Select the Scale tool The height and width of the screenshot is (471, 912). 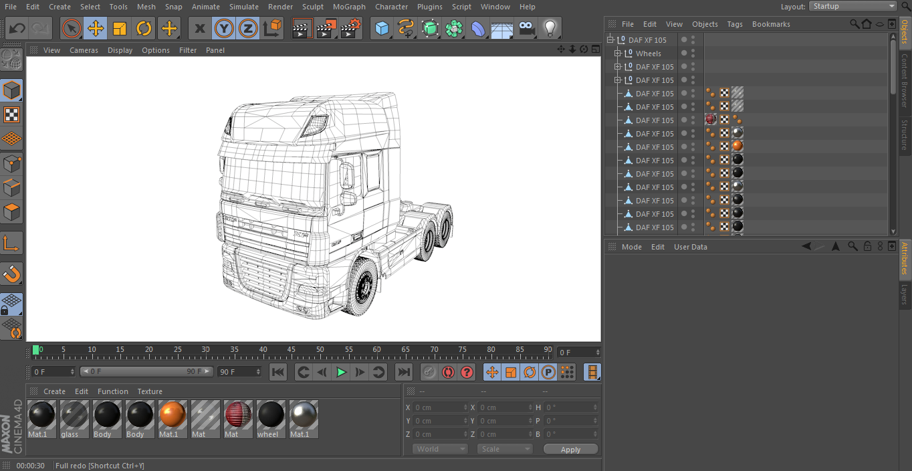pyautogui.click(x=120, y=29)
